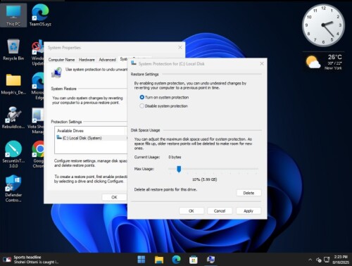The height and width of the screenshot is (266, 352).
Task: Open File Explorer from the taskbar
Action: (159, 260)
